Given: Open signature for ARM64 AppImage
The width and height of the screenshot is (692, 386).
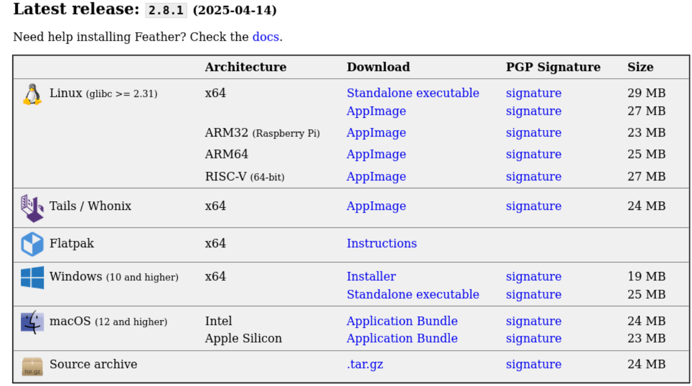Looking at the screenshot, I should (x=533, y=154).
